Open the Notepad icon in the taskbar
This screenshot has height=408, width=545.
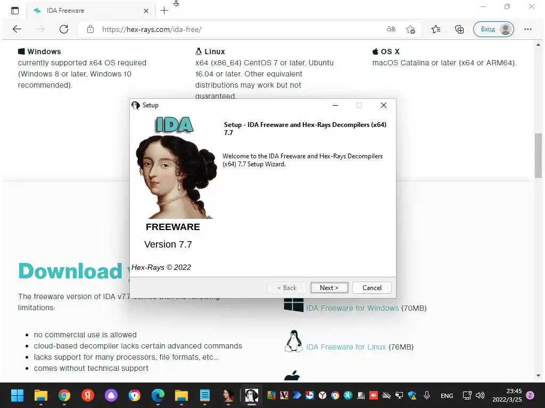click(x=205, y=395)
